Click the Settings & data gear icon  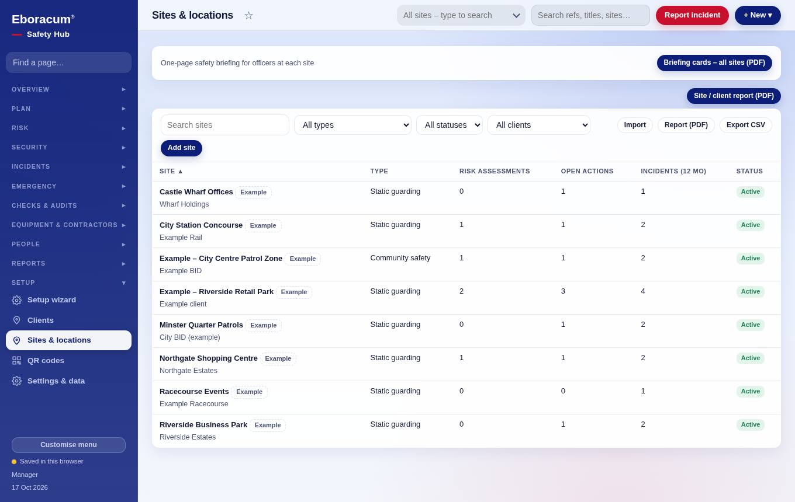point(16,381)
